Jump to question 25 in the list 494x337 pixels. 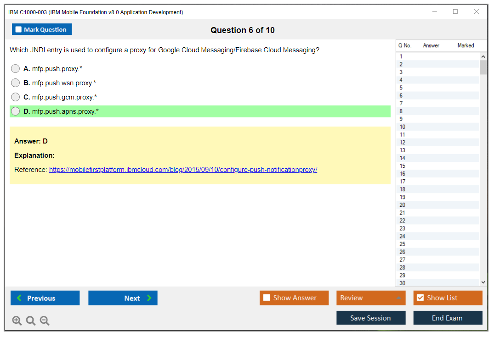click(x=403, y=244)
